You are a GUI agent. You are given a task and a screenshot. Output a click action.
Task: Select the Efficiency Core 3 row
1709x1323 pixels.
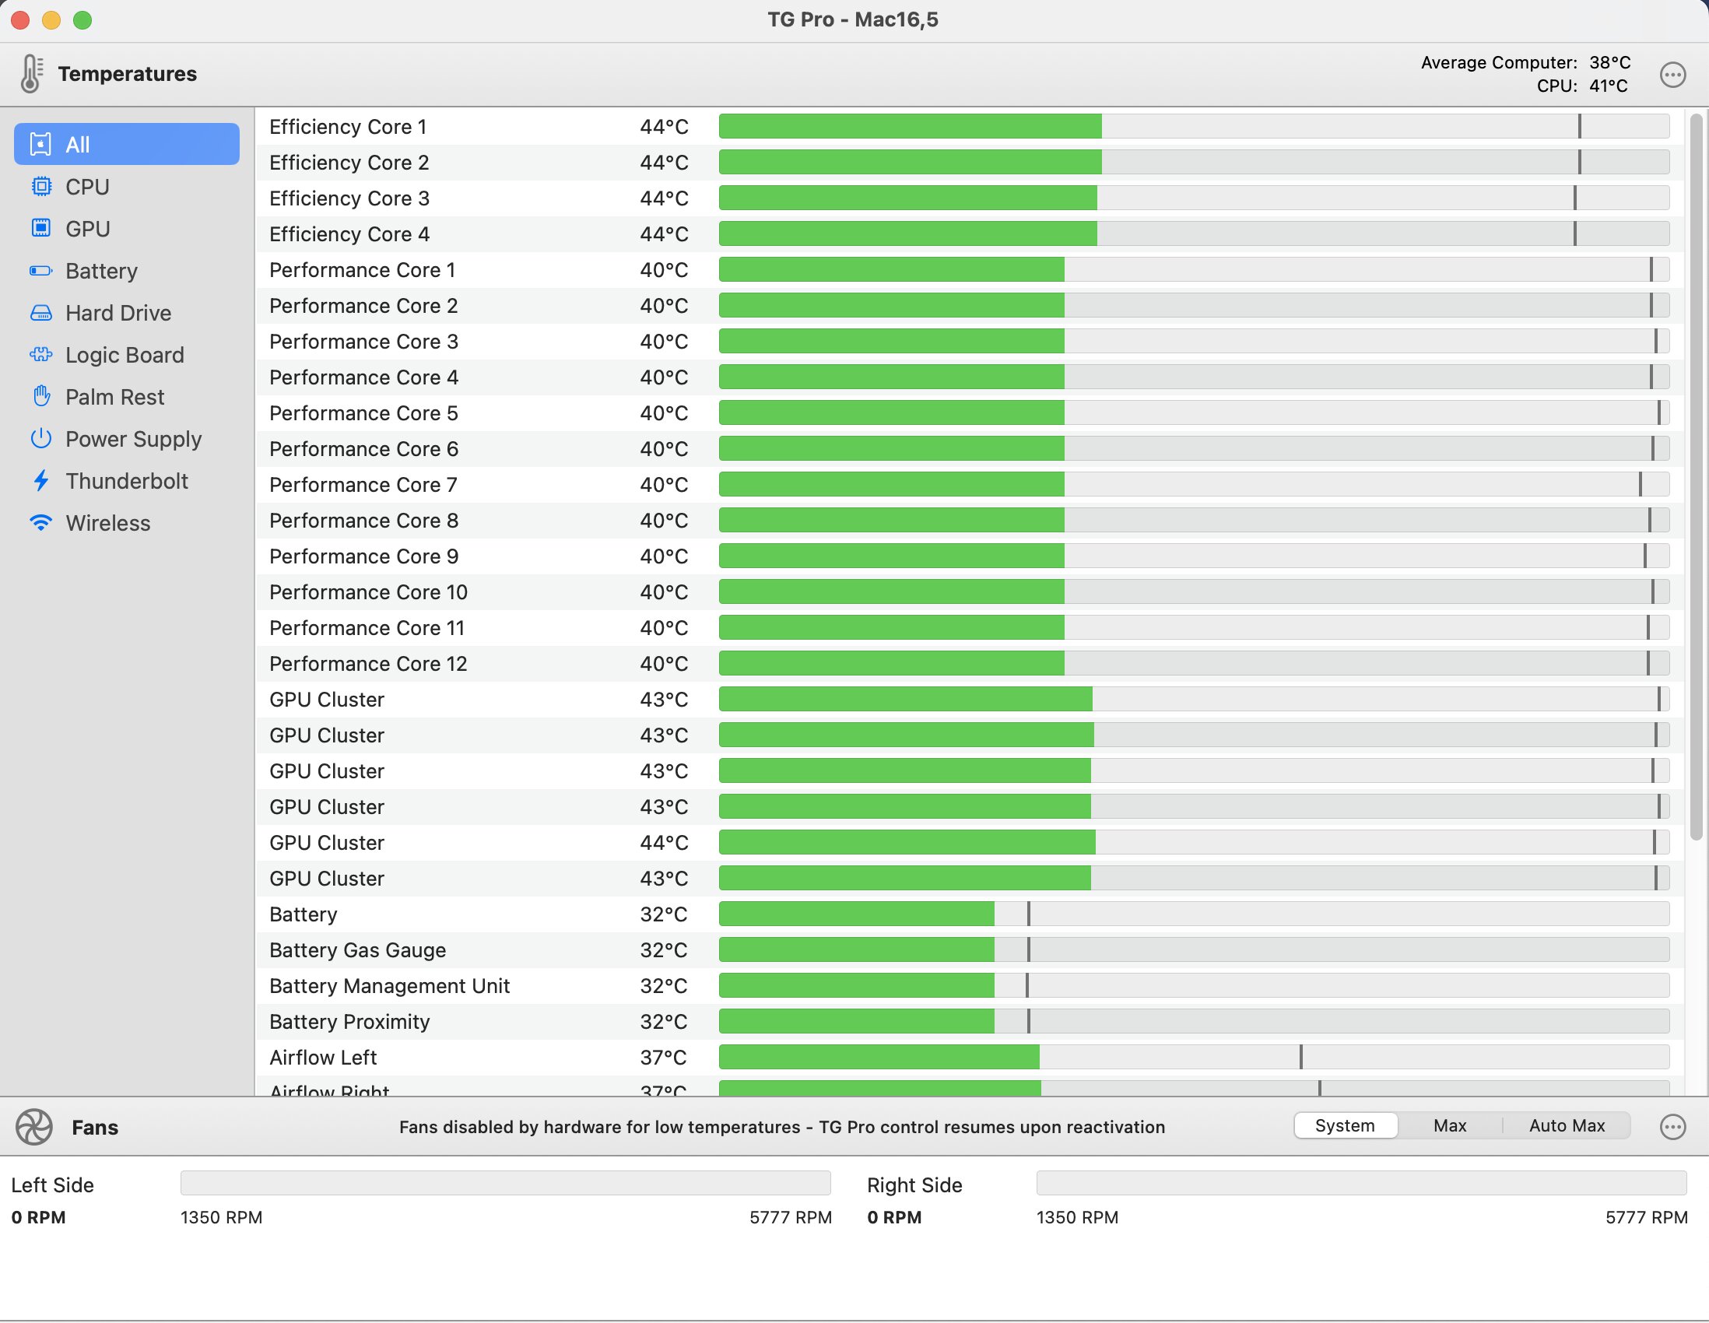(x=970, y=198)
